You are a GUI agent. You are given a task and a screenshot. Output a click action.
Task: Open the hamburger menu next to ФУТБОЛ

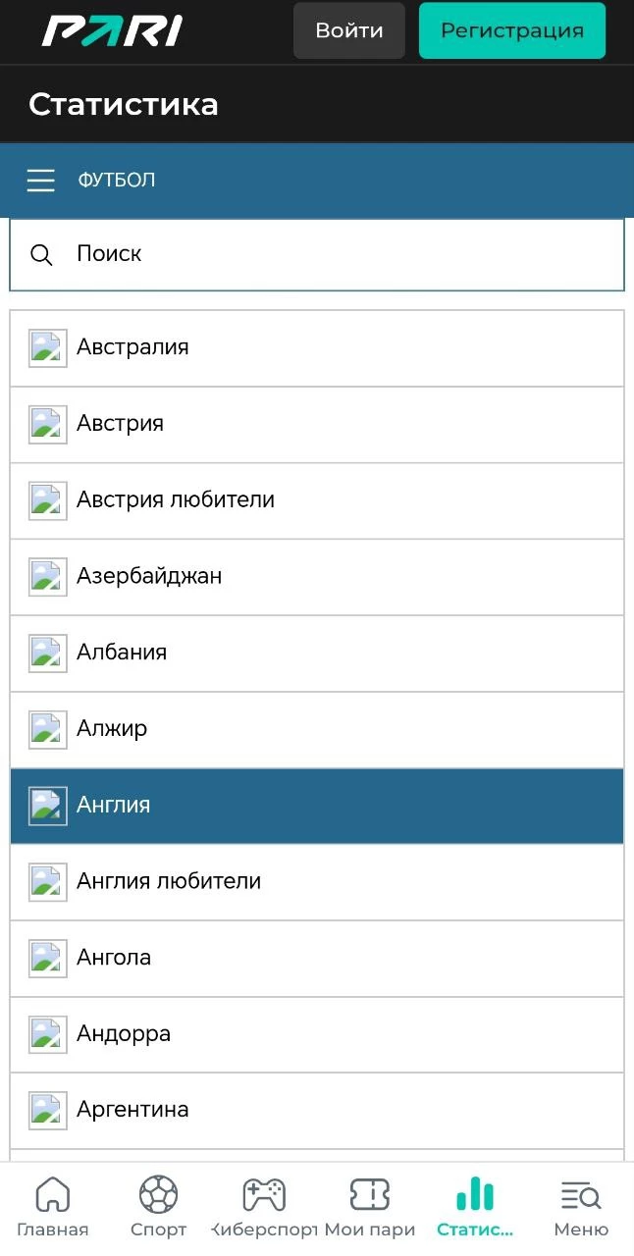point(40,181)
